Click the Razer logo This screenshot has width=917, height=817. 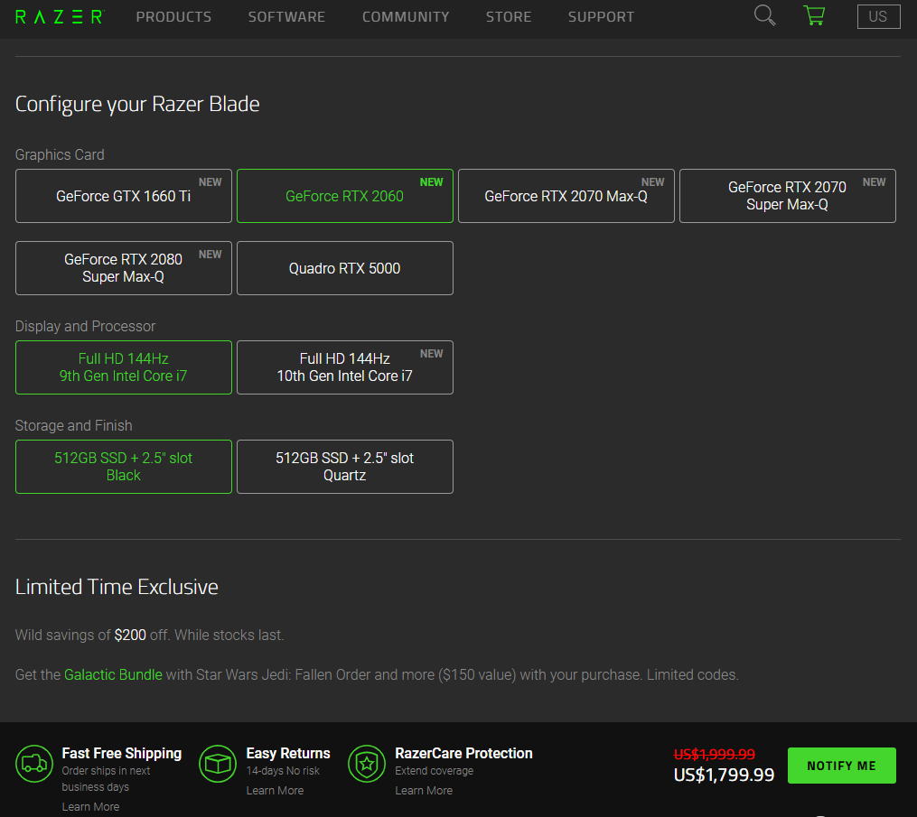[60, 16]
